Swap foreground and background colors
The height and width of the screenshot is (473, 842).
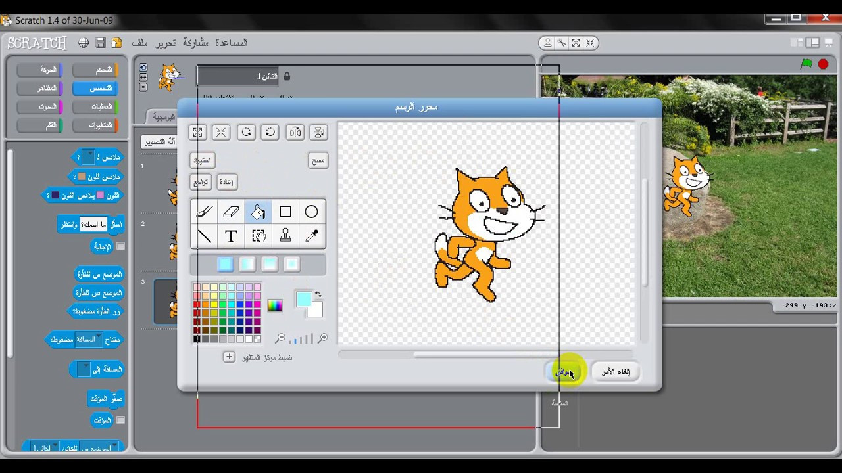pyautogui.click(x=318, y=294)
